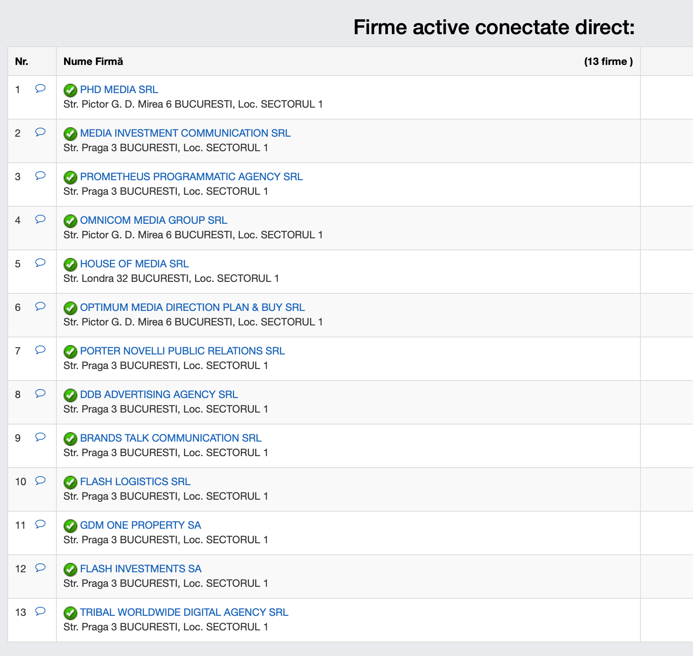Click green check icon beside OPTIMUM MEDIA DIRECTION
Screen dimensions: 693x656
click(70, 308)
